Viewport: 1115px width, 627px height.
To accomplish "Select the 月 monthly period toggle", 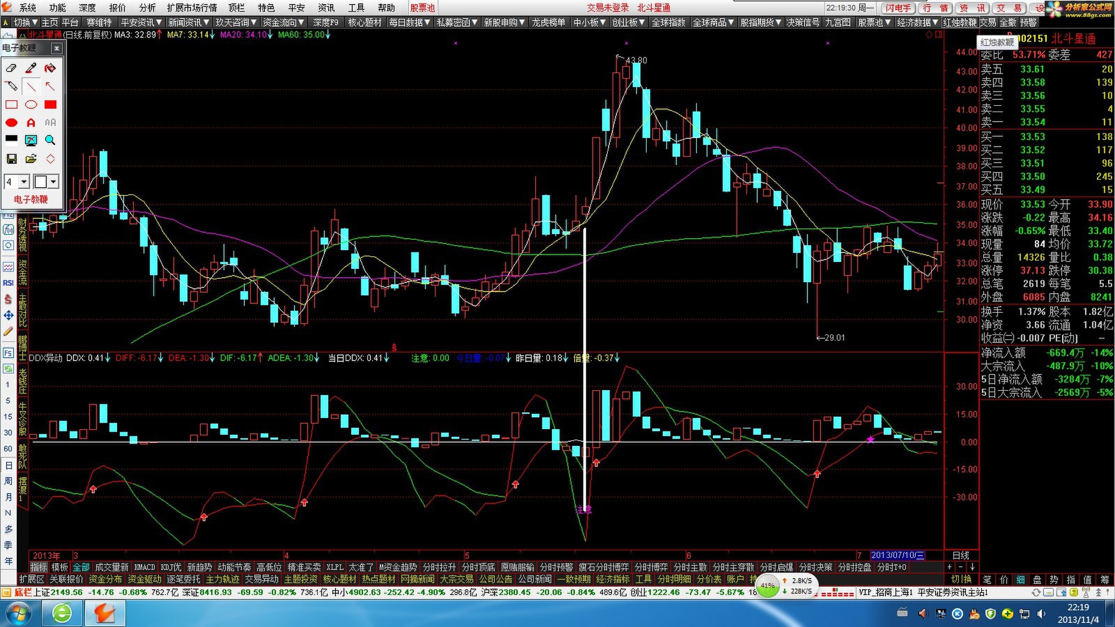I will [x=8, y=497].
